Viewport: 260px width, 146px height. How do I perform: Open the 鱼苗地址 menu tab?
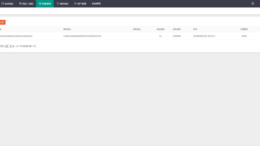[x=7, y=4]
